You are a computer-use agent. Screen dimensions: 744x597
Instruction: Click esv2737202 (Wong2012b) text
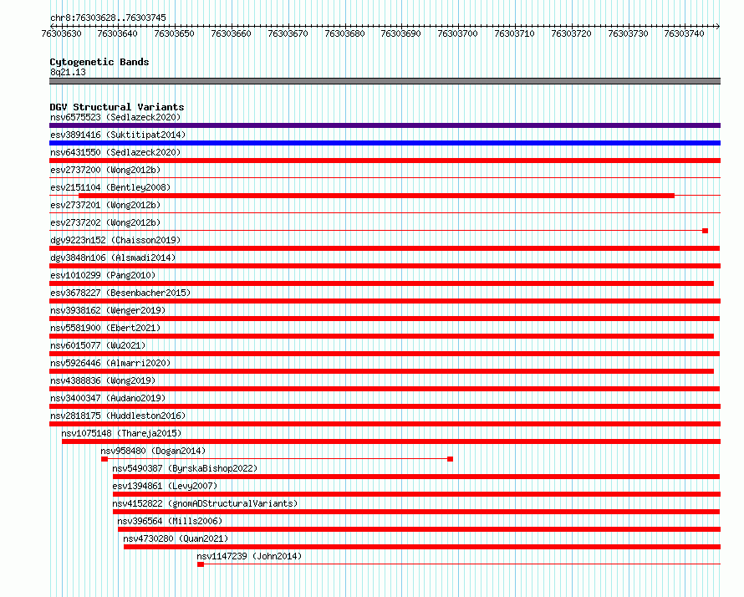(105, 222)
